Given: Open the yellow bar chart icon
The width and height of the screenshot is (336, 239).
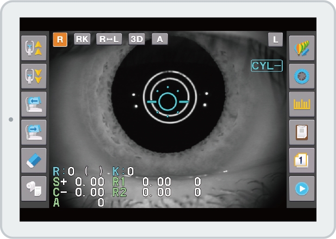Looking at the screenshot, I should 302,104.
